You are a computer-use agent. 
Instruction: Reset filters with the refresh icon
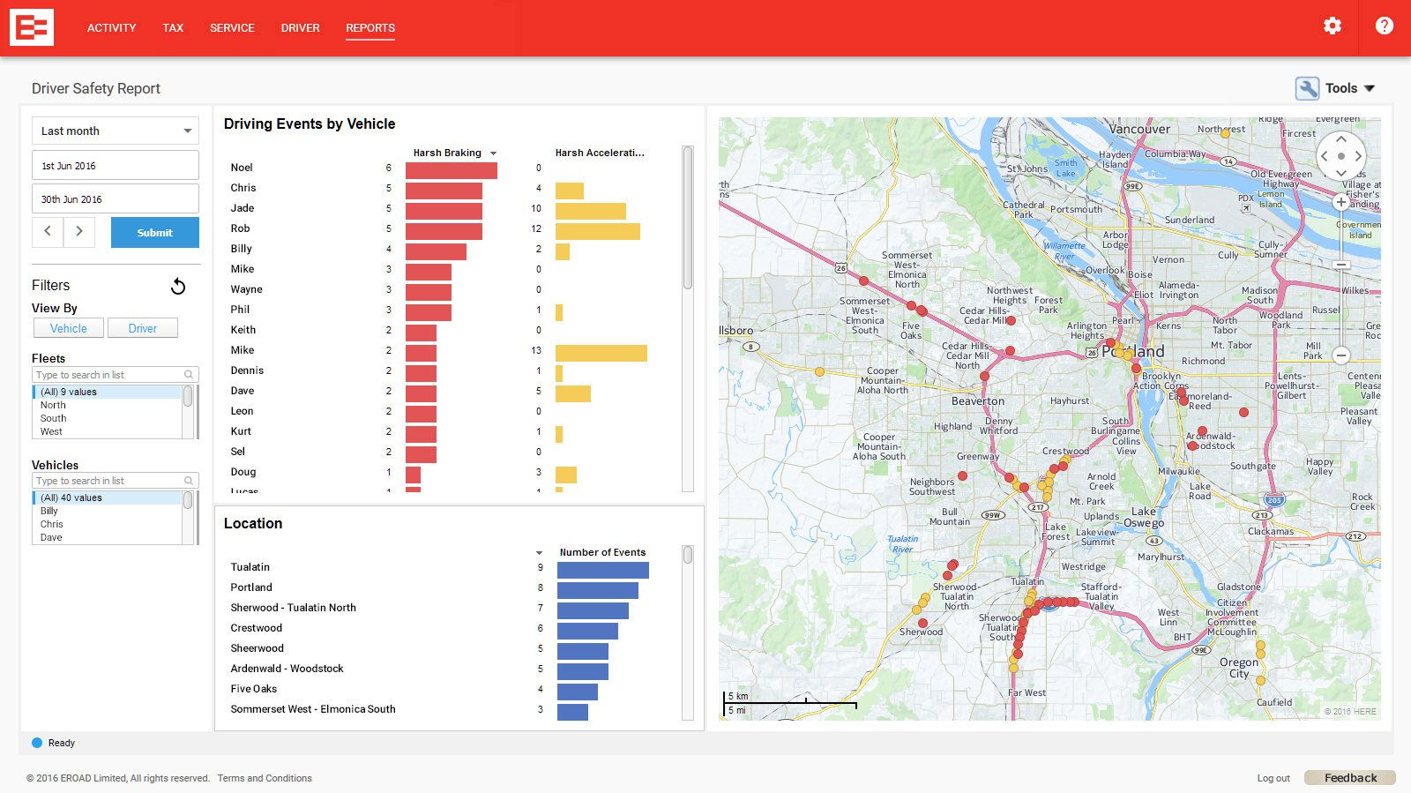click(178, 286)
